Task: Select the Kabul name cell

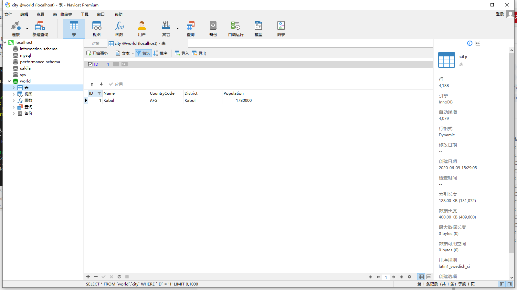Action: point(126,101)
